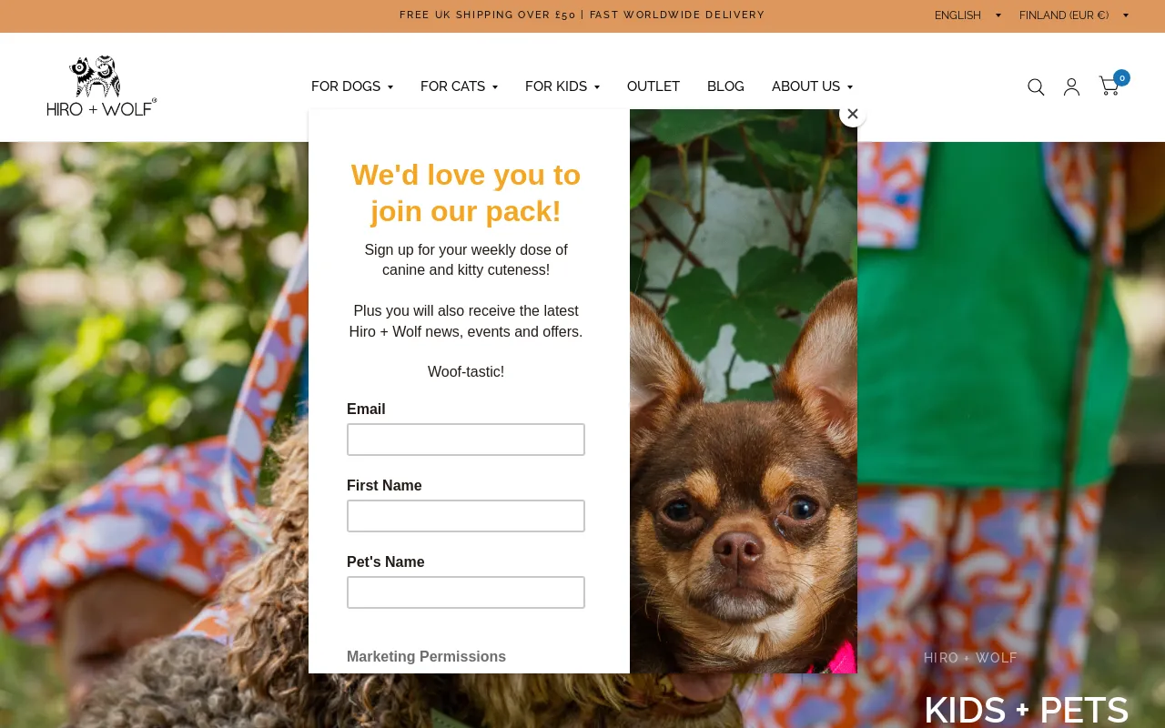Viewport: 1165px width, 728px height.
Task: Click the Kids + Pets banner heading
Action: (1027, 710)
